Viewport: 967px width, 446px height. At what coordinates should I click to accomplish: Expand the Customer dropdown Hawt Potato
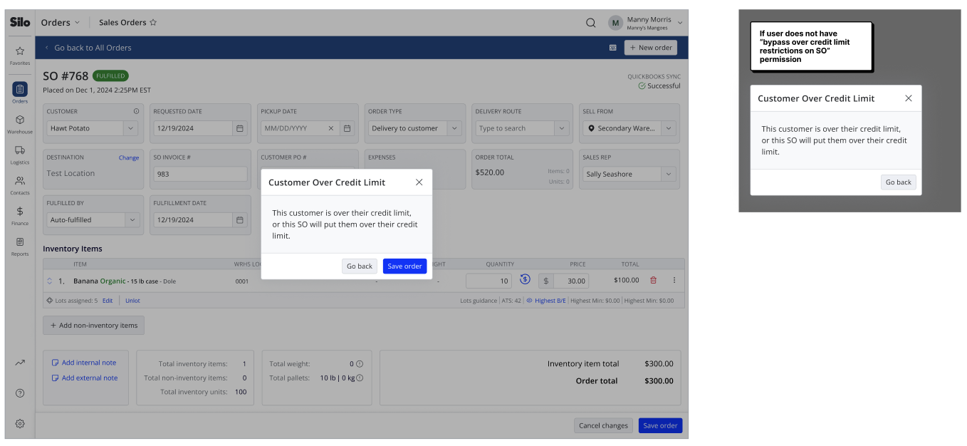(x=130, y=128)
